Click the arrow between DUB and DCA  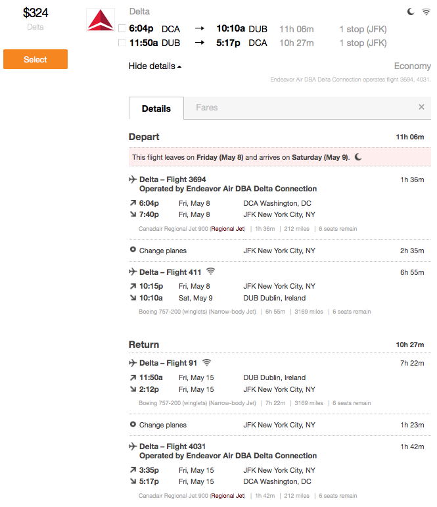pos(200,42)
